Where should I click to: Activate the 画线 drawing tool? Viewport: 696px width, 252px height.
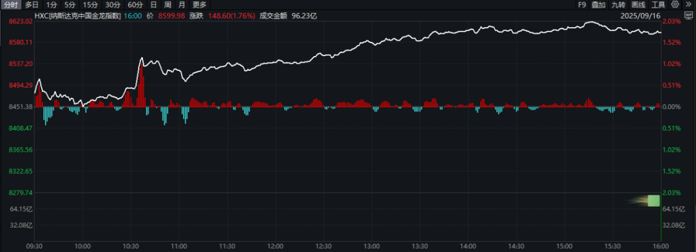[x=638, y=5]
